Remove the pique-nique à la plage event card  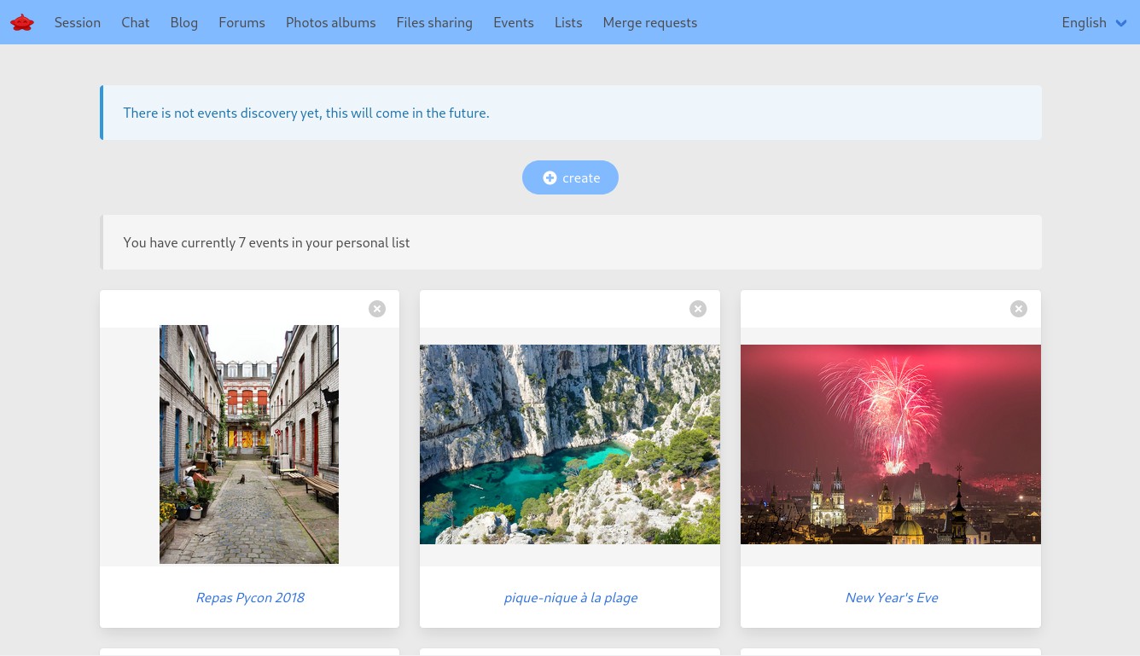[x=698, y=309]
